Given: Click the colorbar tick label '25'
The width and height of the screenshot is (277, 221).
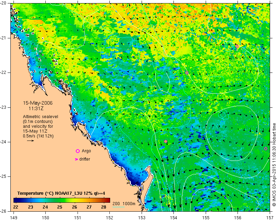Looking at the screenshot, I should (60, 207).
